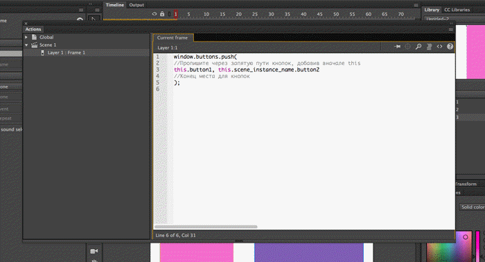Toggle layer outline mode icon in Timeline
Image resolution: width=485 pixels, height=262 pixels.
(x=169, y=14)
